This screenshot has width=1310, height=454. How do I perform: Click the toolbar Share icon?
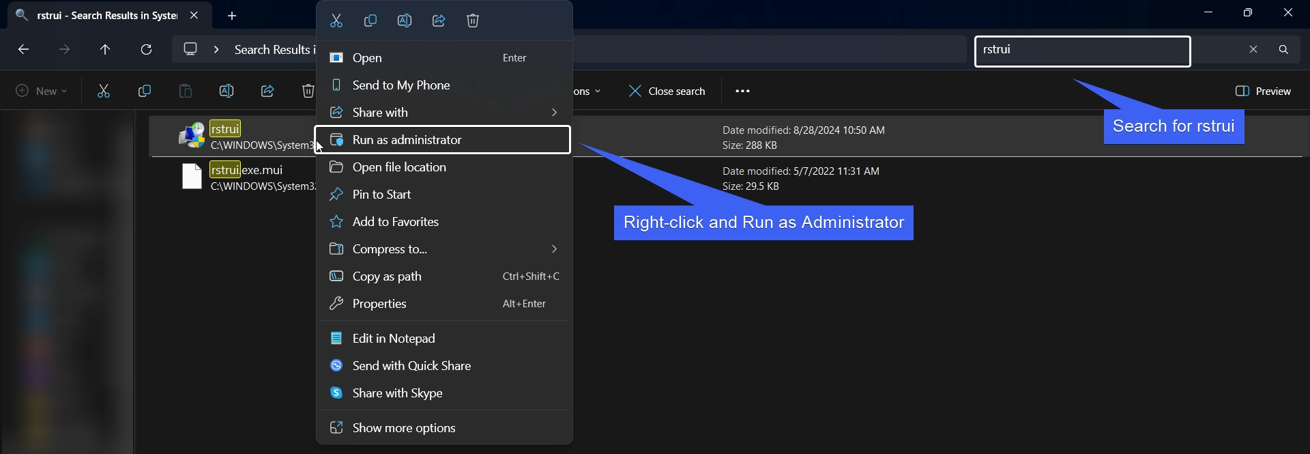pos(267,91)
